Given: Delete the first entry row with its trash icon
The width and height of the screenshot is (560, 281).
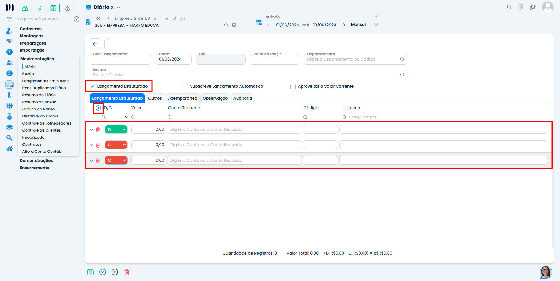Looking at the screenshot, I should pos(98,130).
